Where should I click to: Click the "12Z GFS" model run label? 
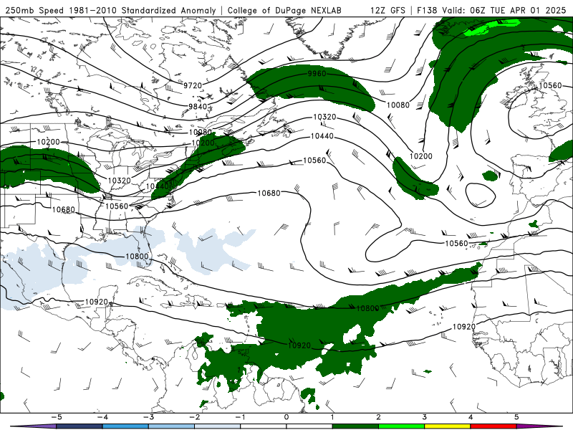tap(387, 10)
